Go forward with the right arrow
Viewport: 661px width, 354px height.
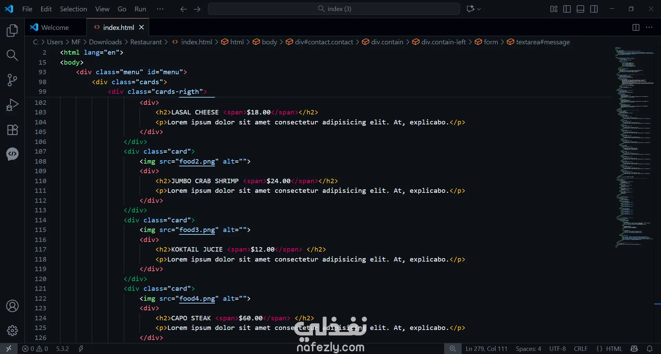197,9
